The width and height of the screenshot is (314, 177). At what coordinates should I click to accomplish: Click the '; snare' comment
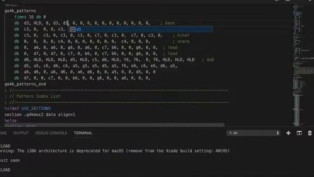[181, 41]
